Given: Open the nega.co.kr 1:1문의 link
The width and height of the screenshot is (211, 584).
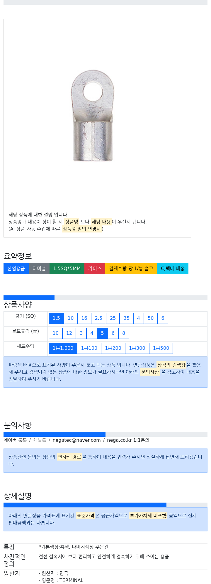Looking at the screenshot, I should [x=128, y=440].
